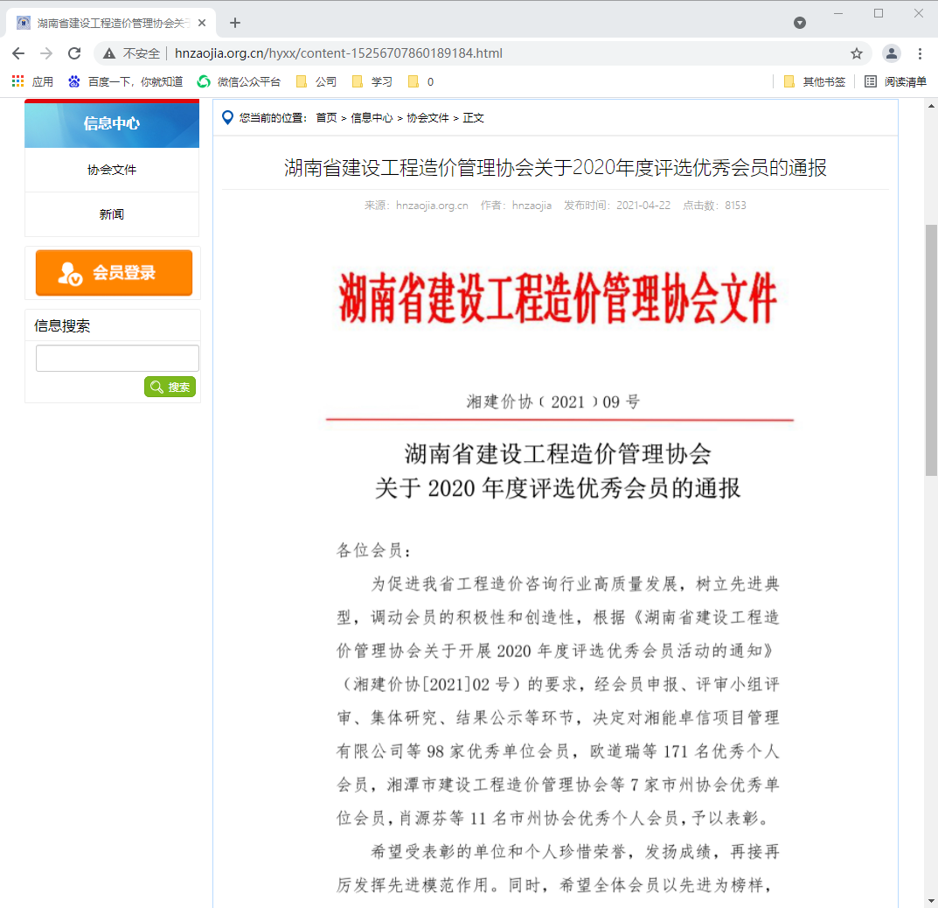
Task: Click 正文 in the breadcrumb
Action: (x=473, y=118)
